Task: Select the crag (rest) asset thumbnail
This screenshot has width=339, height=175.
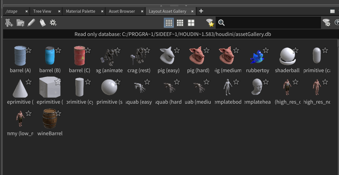Action: tap(139, 56)
